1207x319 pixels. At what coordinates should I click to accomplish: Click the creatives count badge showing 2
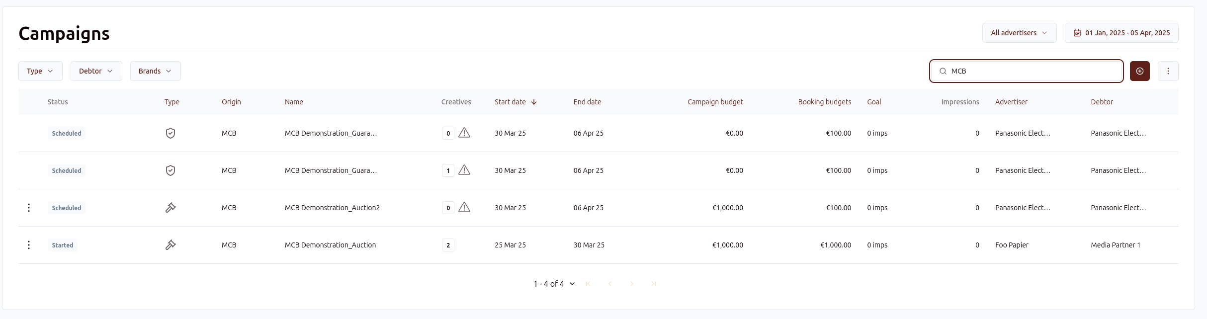448,245
